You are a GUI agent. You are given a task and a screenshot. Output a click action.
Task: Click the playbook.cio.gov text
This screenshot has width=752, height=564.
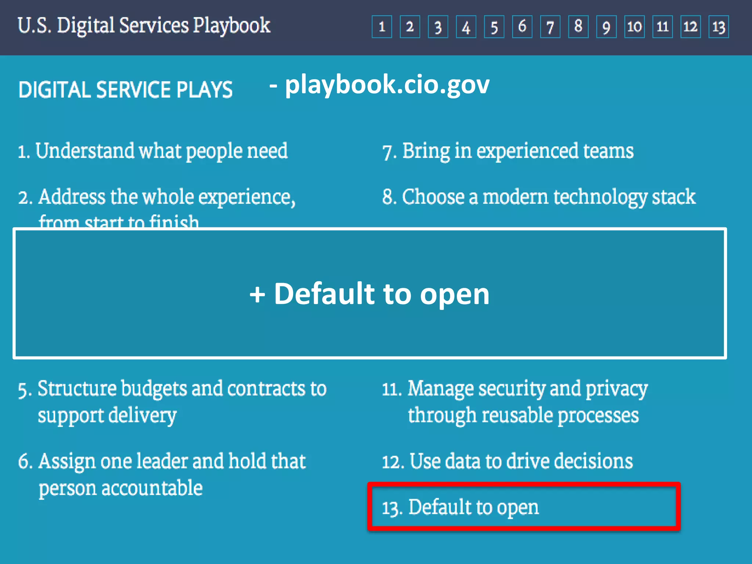[x=387, y=85]
